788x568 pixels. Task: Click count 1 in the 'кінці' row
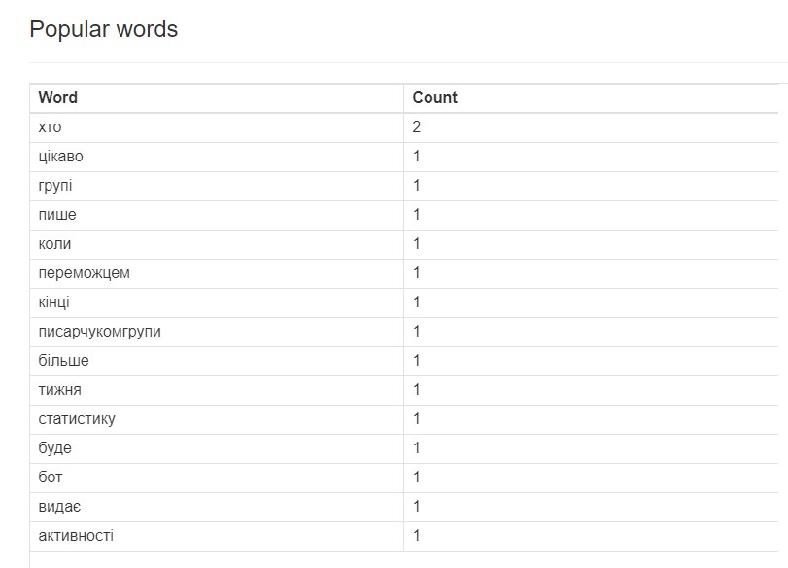click(416, 302)
